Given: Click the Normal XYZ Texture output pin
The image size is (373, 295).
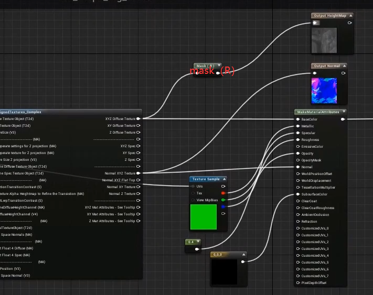Looking at the screenshot, I should click(x=138, y=173).
